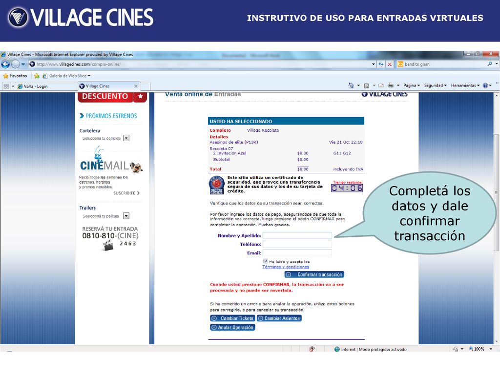Viewport: 500px width, 375px height.
Task: Click the Teléfono input field
Action: coord(297,244)
